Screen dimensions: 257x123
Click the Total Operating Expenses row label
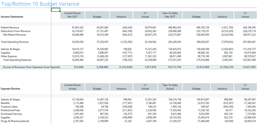point(17,60)
